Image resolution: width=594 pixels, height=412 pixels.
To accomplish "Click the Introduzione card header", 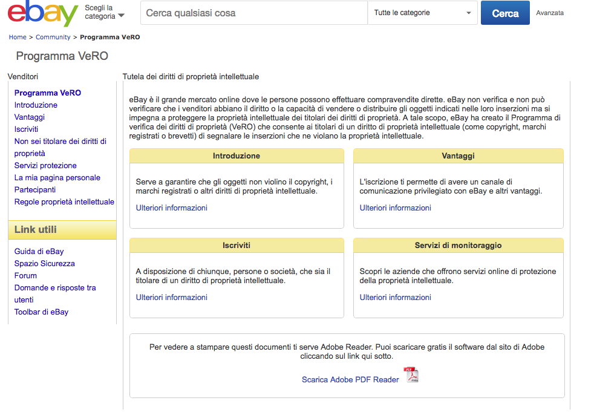I will point(237,155).
